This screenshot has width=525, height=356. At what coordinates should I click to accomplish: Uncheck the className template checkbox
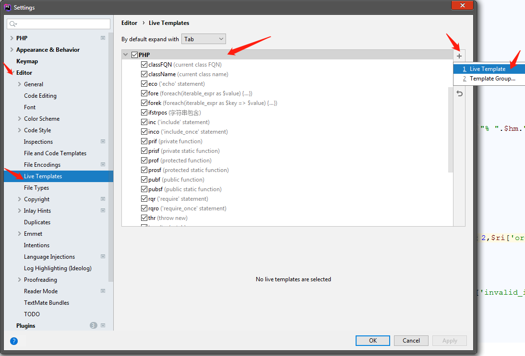coord(144,74)
